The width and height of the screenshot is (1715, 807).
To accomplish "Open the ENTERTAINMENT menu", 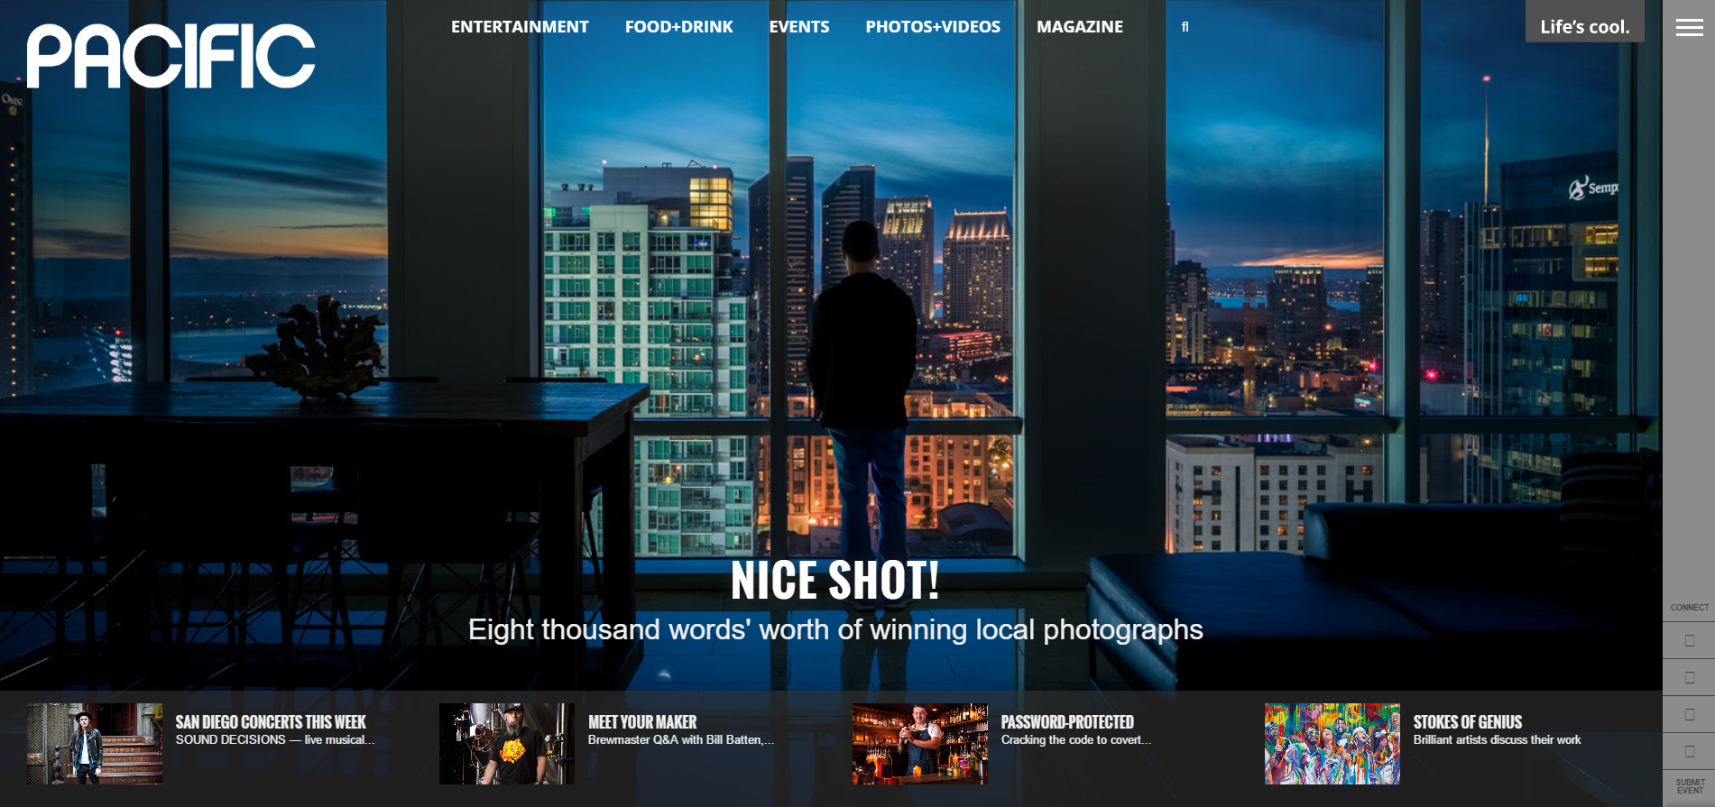I will point(520,27).
